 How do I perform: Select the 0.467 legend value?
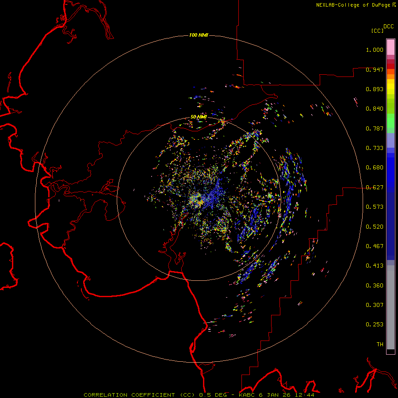coord(375,246)
